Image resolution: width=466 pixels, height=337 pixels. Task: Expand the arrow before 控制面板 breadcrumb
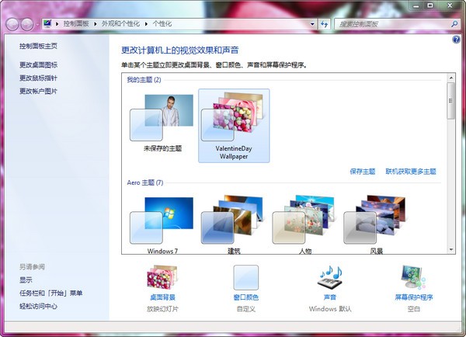click(x=57, y=24)
